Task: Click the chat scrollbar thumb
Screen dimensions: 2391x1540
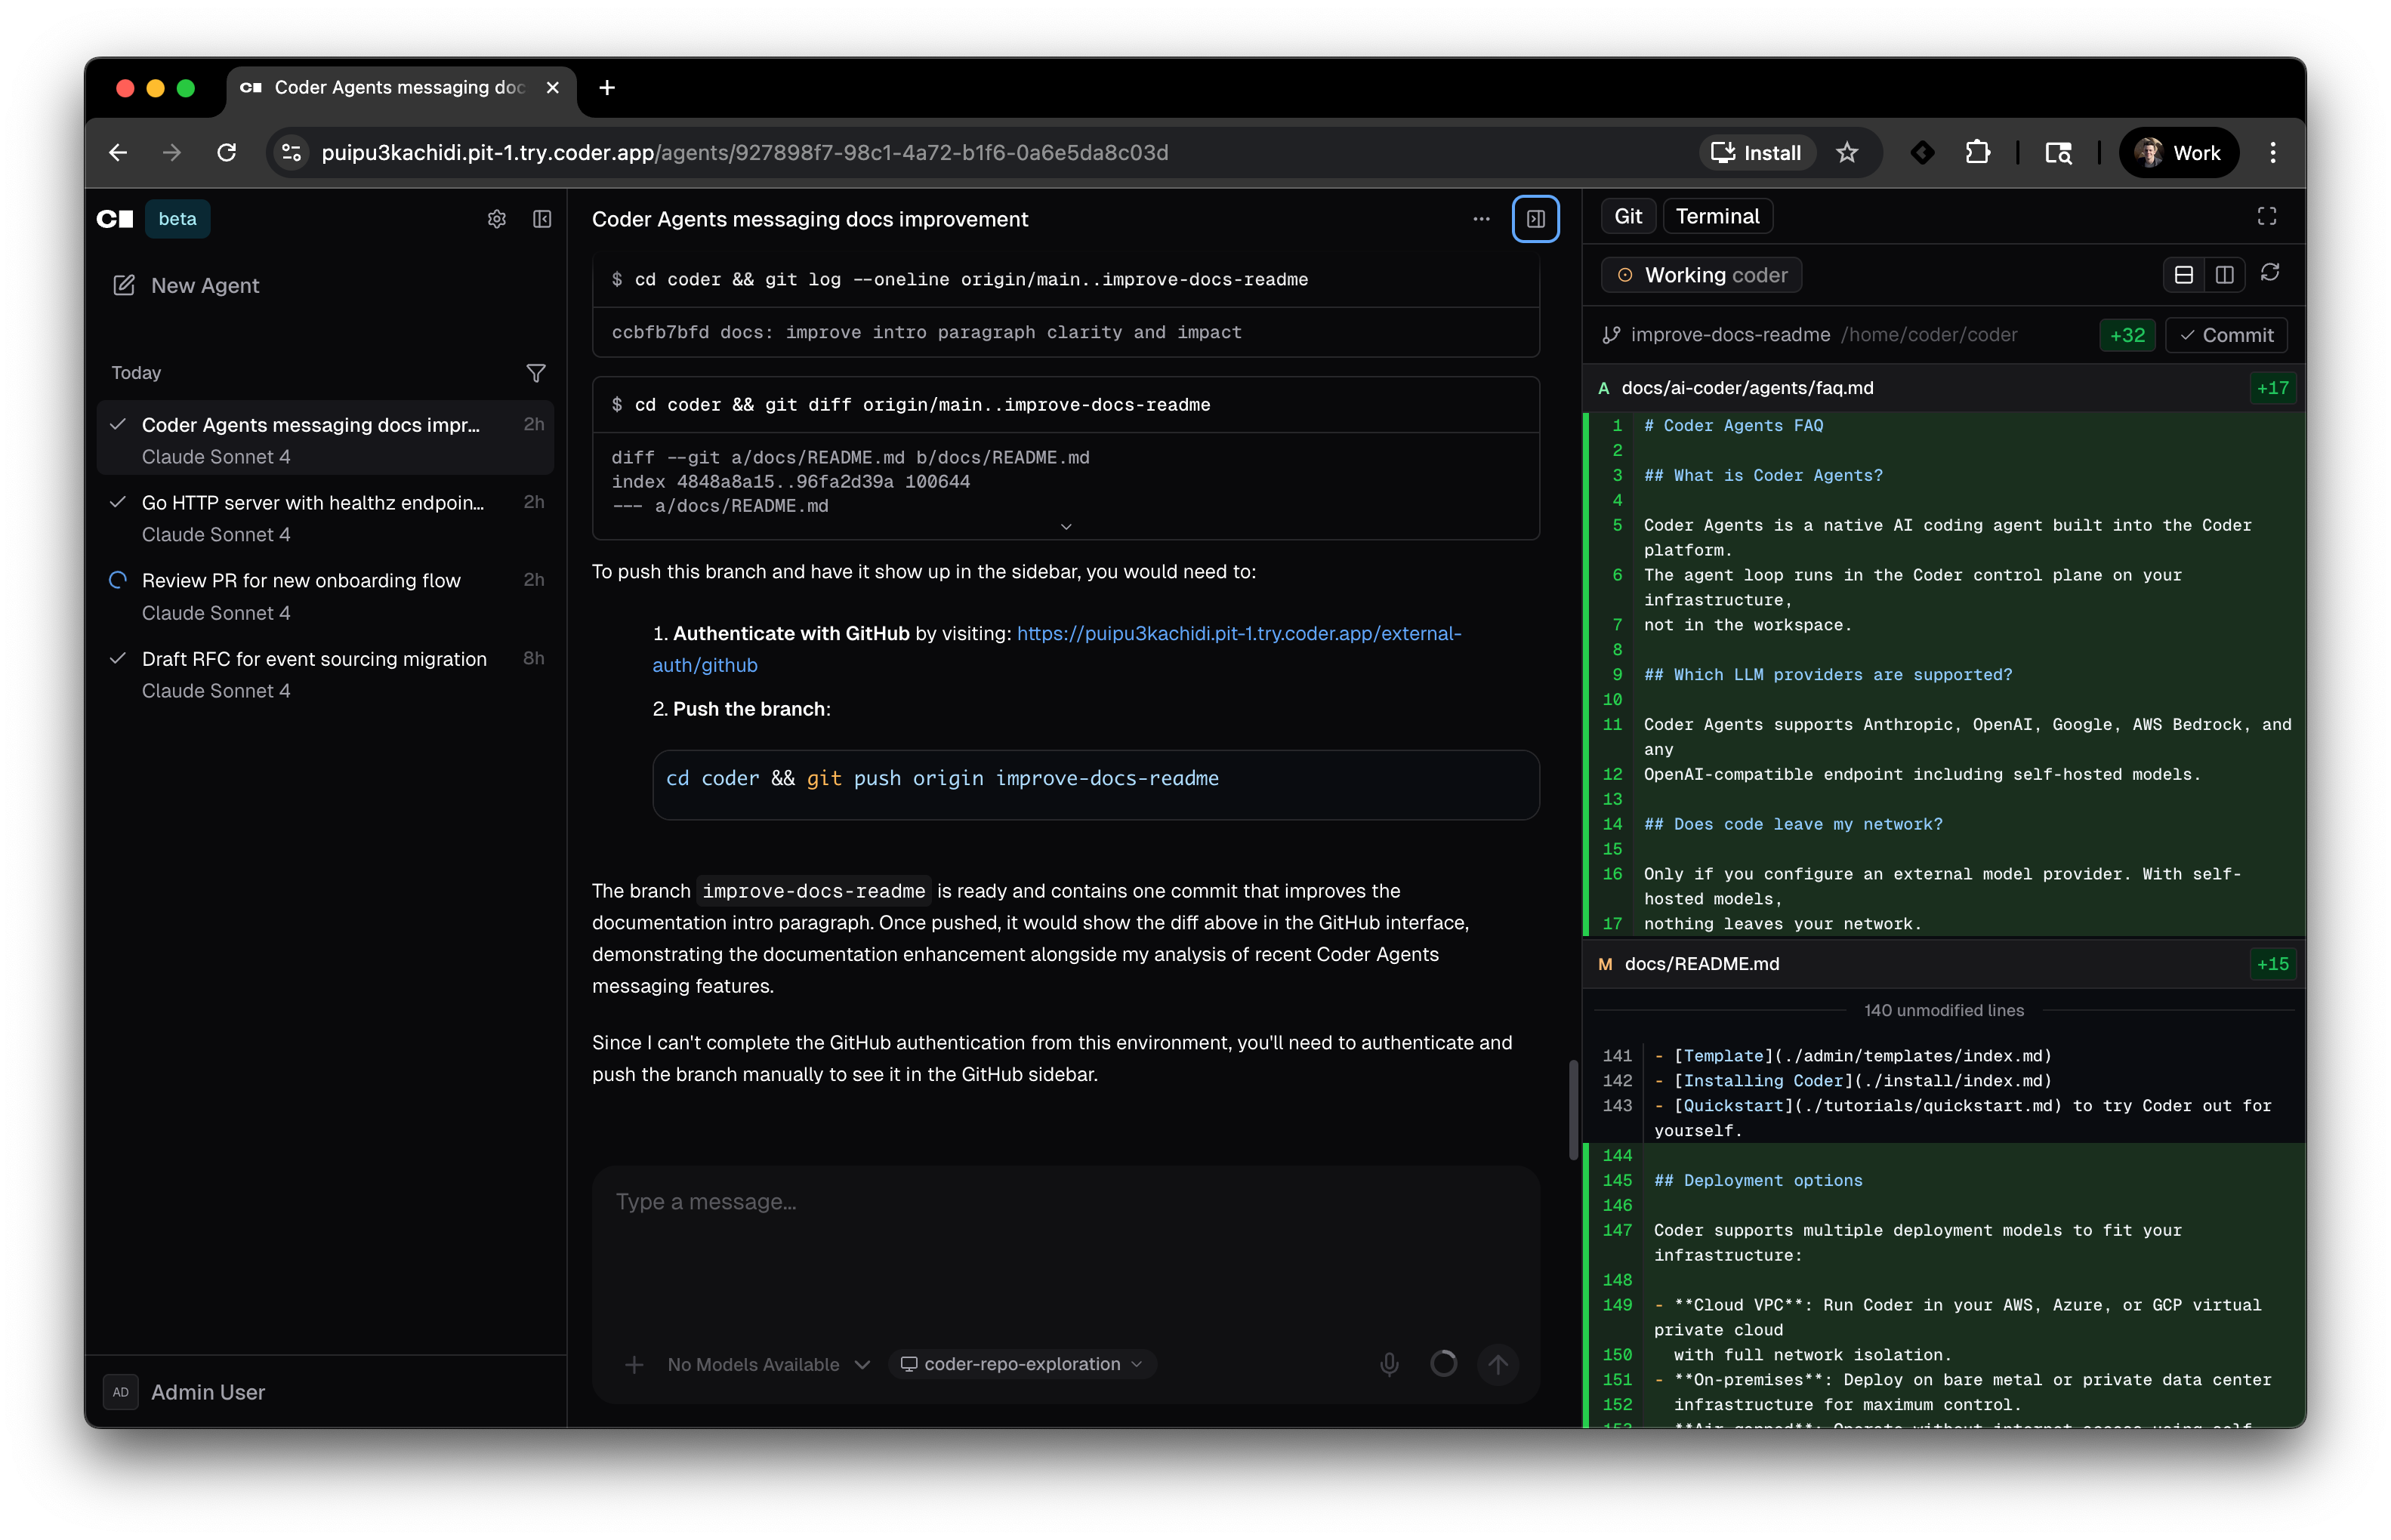Action: [1574, 1109]
